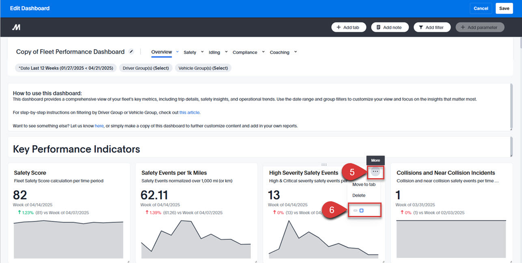Cancel editing the dashboard
Image resolution: width=522 pixels, height=263 pixels.
pyautogui.click(x=481, y=9)
